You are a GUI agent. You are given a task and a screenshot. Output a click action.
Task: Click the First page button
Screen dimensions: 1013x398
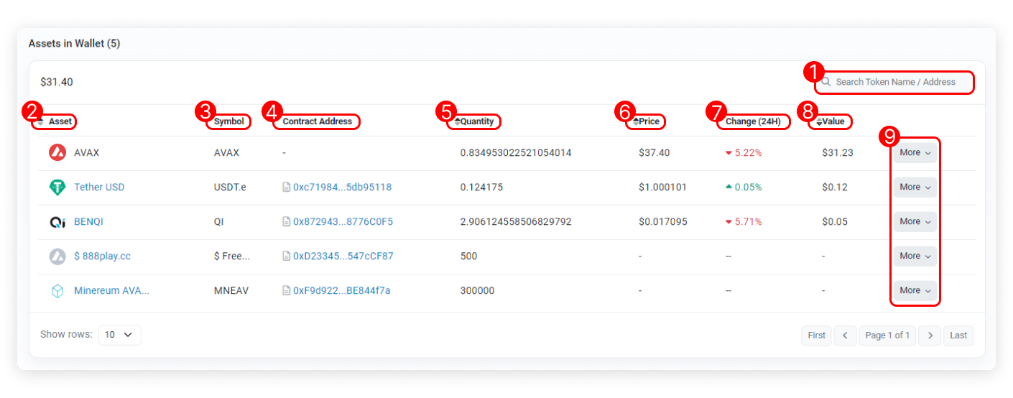pyautogui.click(x=816, y=335)
